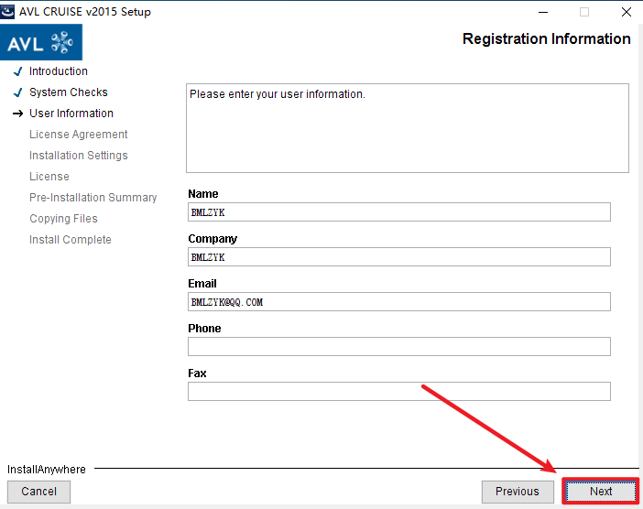This screenshot has width=643, height=509.
Task: Select the License Agreement step
Action: (x=78, y=135)
